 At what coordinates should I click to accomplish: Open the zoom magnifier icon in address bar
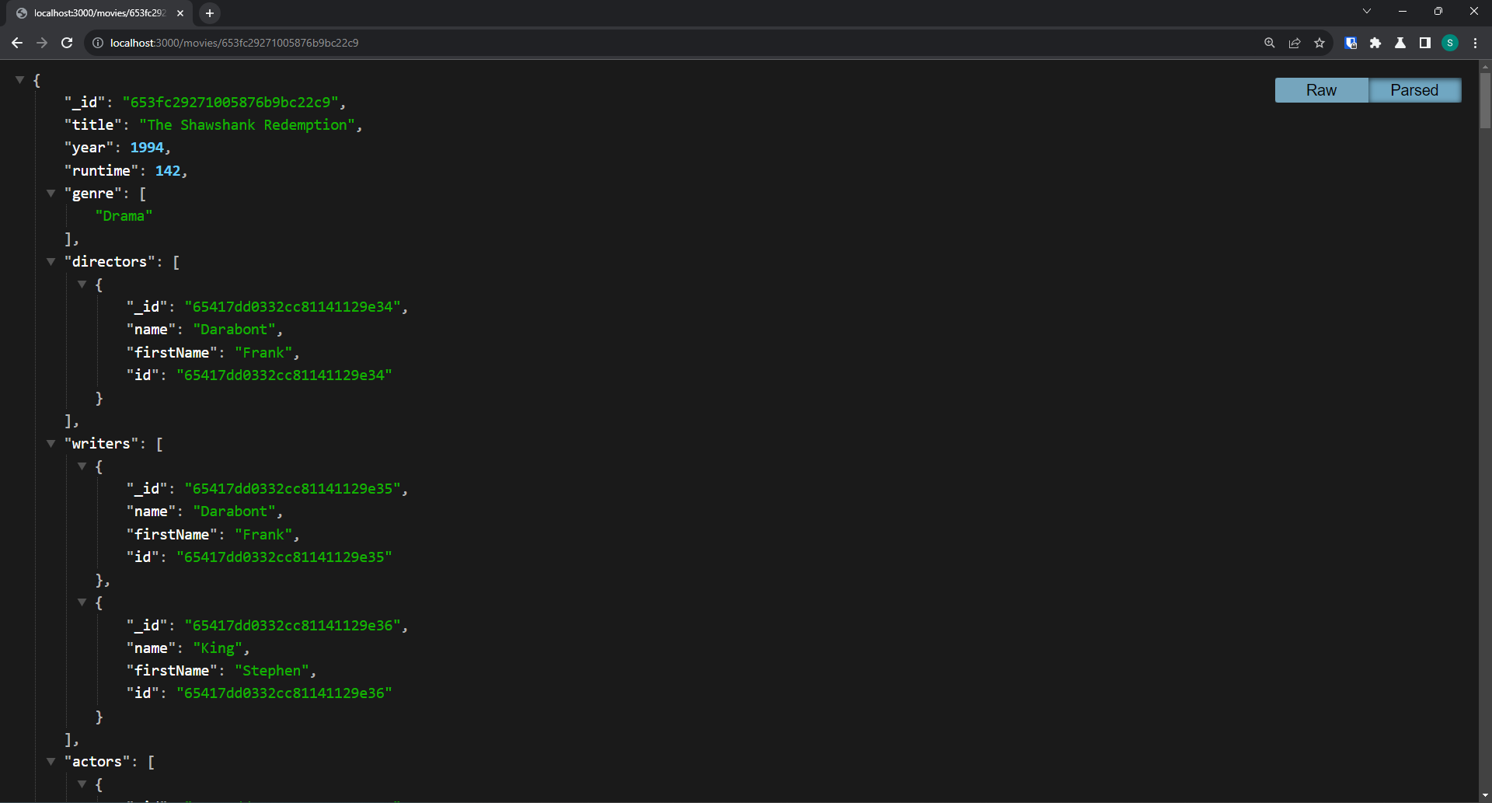click(1270, 43)
